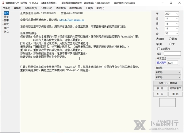Select the 同事 tree folder
This screenshot has height=133, width=184.
(6, 21)
